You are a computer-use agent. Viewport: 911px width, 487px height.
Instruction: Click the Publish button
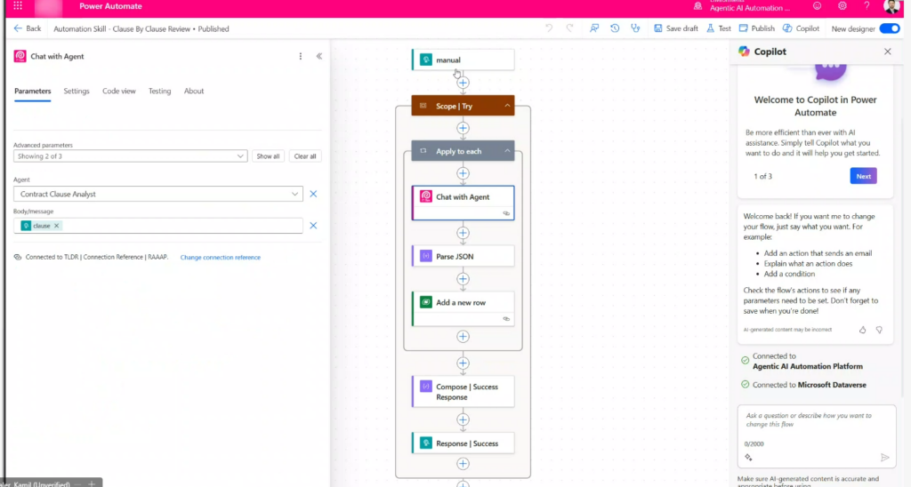point(756,28)
